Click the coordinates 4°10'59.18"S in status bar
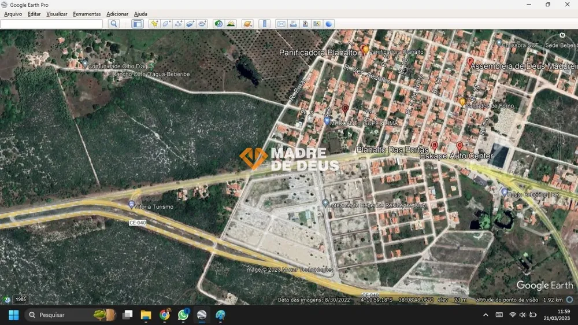The height and width of the screenshot is (325, 578). pyautogui.click(x=376, y=300)
